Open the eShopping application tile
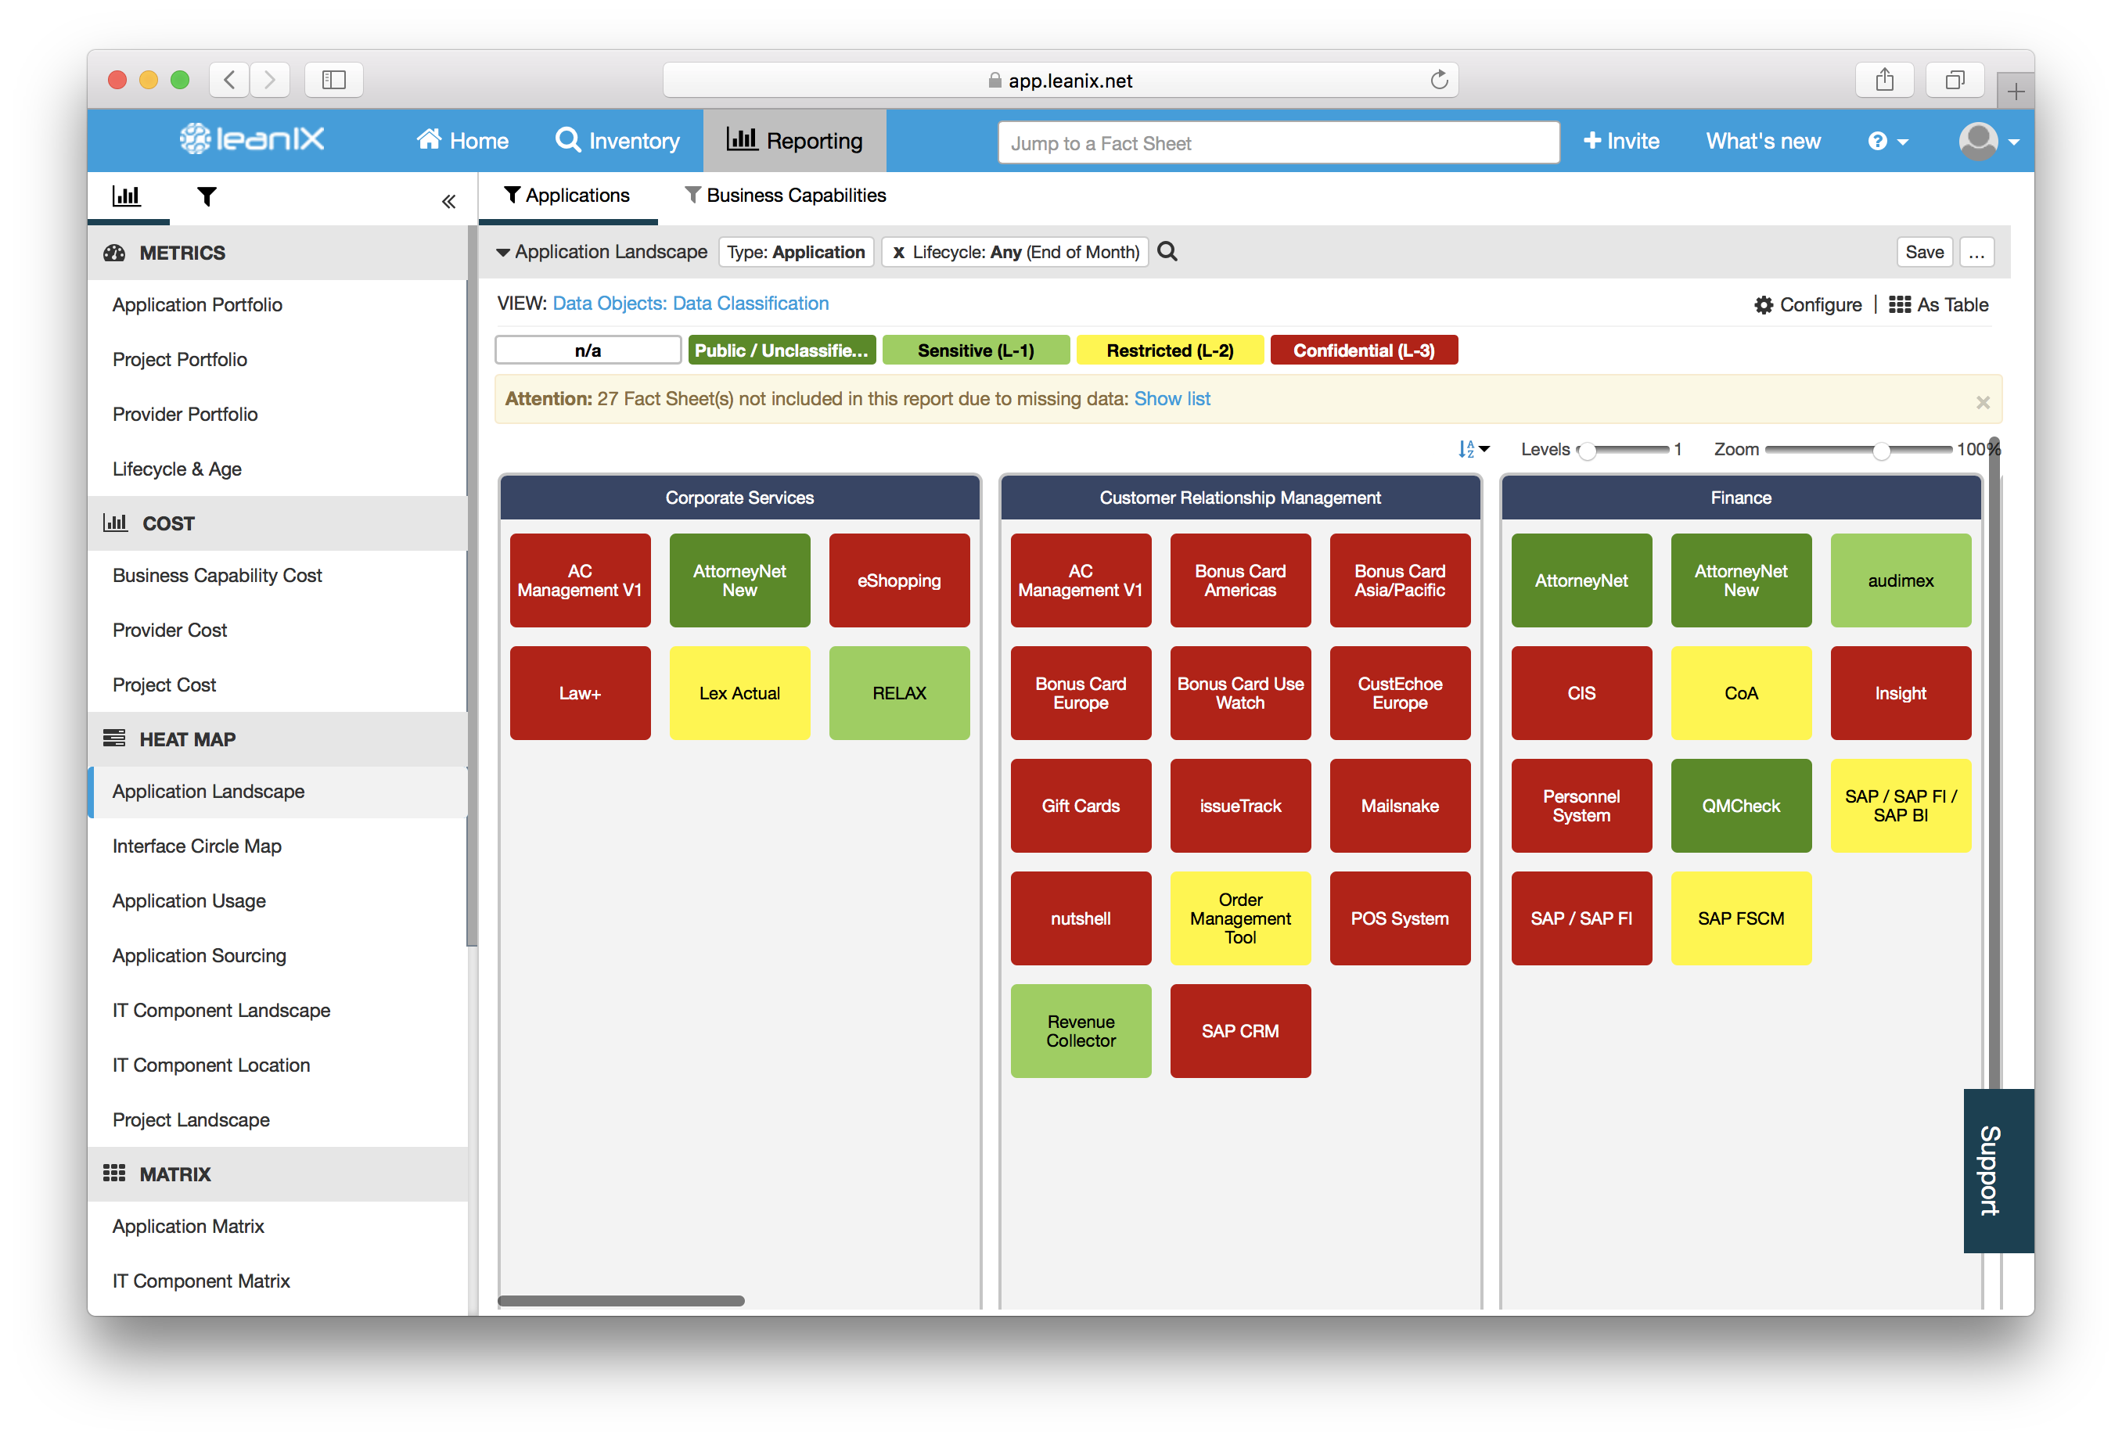 tap(898, 580)
